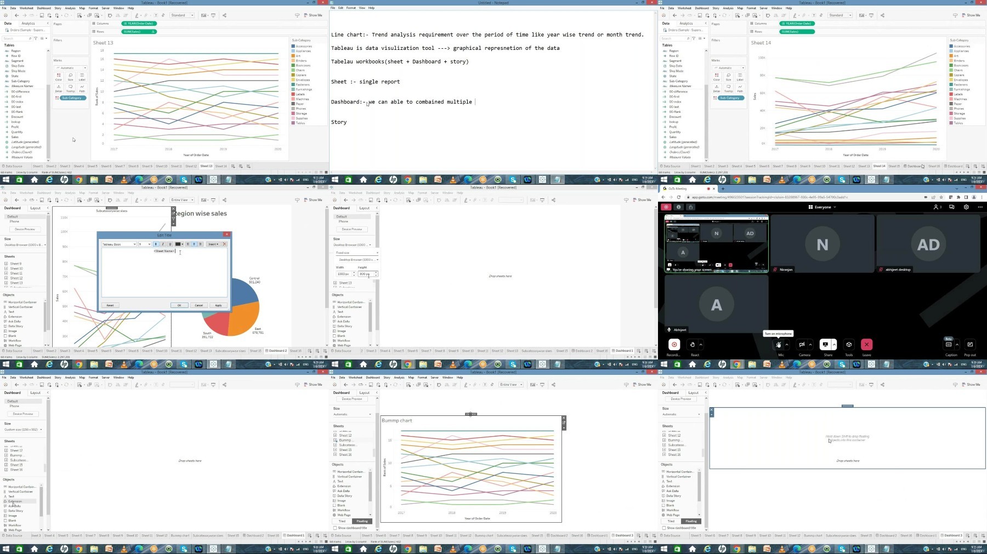Center-align title text in Edit Title

tap(194, 244)
